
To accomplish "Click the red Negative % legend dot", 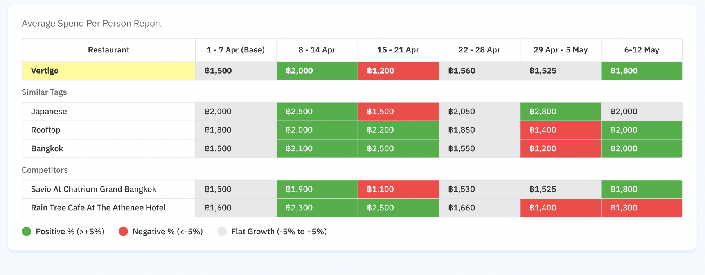I will [123, 232].
